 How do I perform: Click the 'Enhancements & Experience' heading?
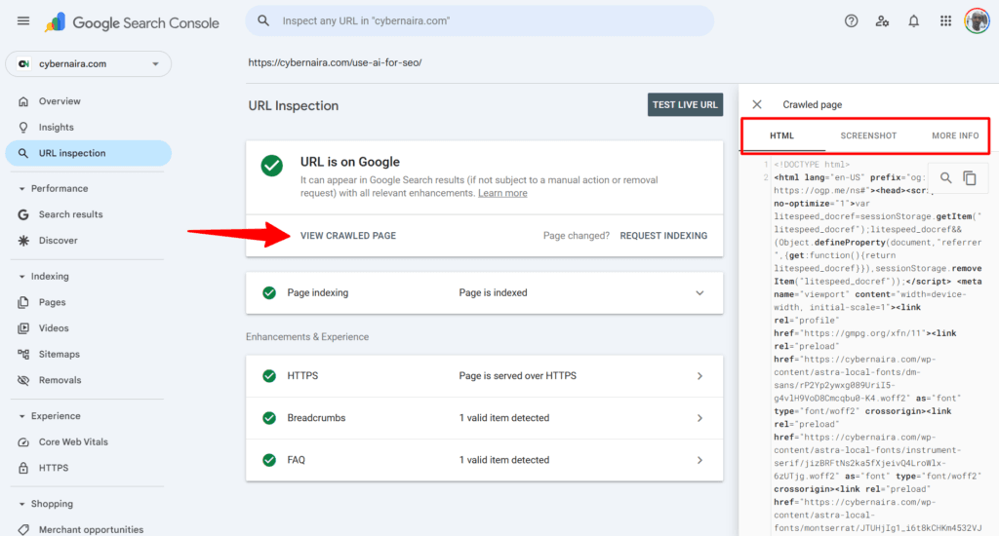click(307, 337)
